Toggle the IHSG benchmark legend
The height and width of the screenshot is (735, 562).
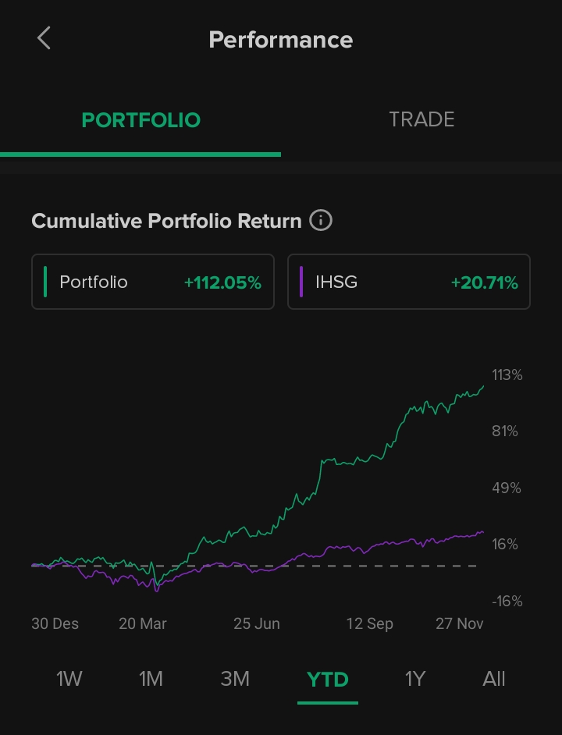click(x=409, y=282)
